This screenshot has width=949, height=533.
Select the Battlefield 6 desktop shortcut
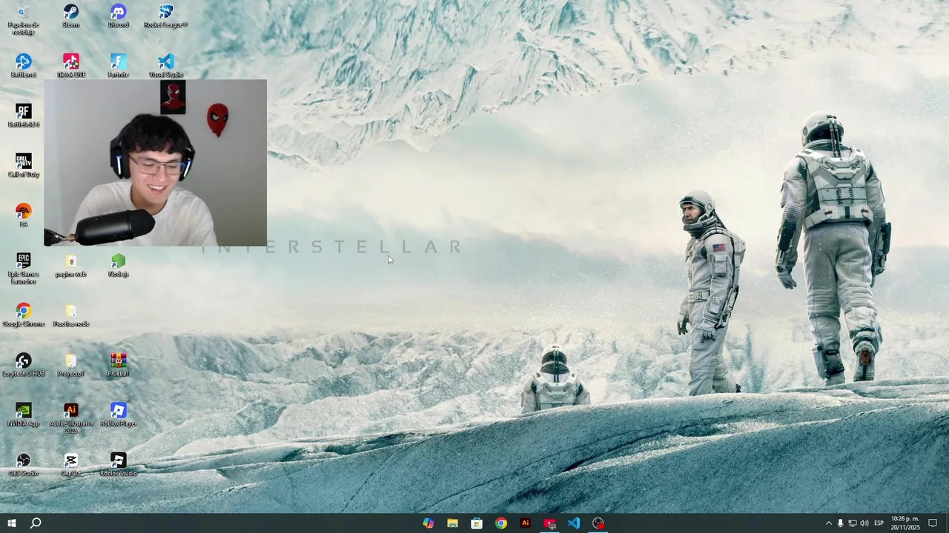click(x=24, y=115)
